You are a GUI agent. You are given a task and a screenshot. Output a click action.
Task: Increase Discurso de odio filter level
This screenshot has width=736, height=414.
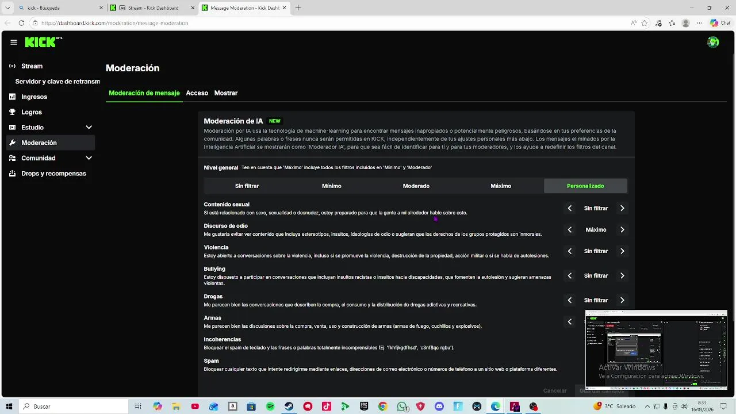tap(622, 229)
